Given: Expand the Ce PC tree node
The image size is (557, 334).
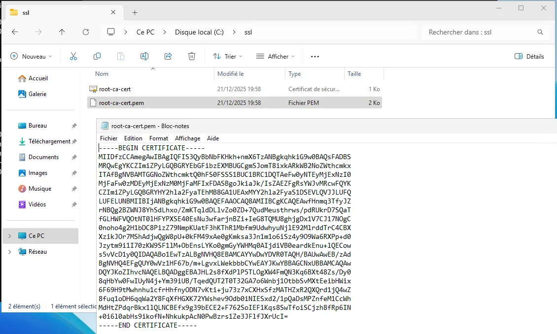Looking at the screenshot, I should coord(9,236).
